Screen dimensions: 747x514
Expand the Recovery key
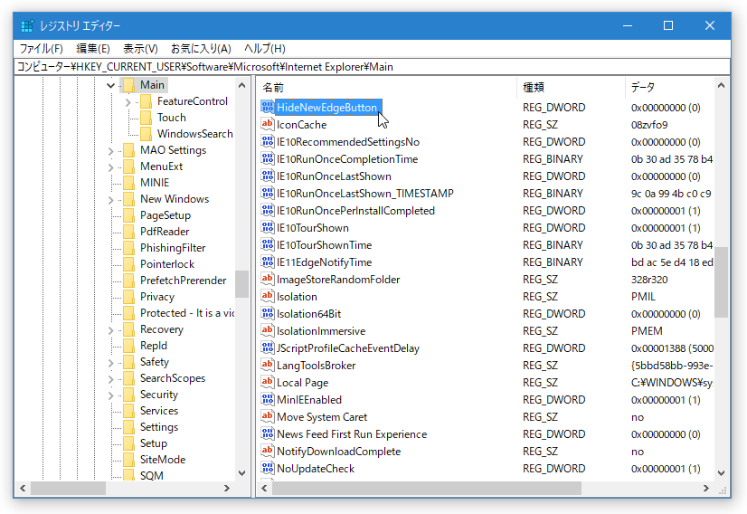click(x=110, y=330)
